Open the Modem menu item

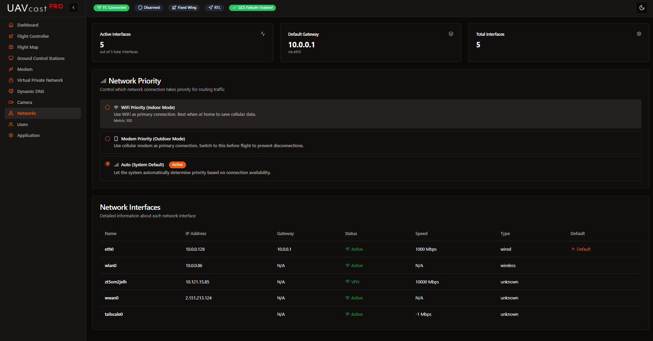point(25,69)
